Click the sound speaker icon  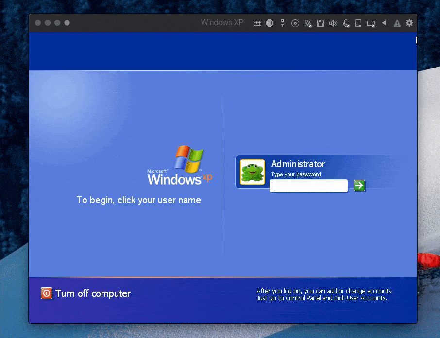click(333, 23)
